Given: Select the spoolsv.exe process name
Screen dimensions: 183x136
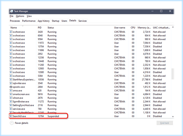Looking at the screenshot, I should pos(19,87).
